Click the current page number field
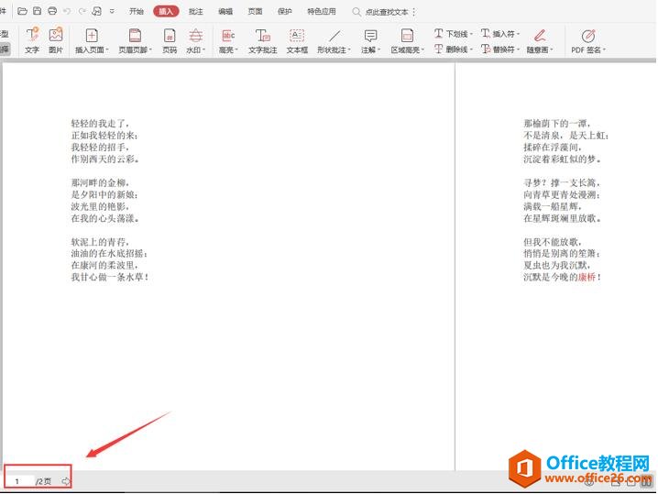 [x=20, y=481]
